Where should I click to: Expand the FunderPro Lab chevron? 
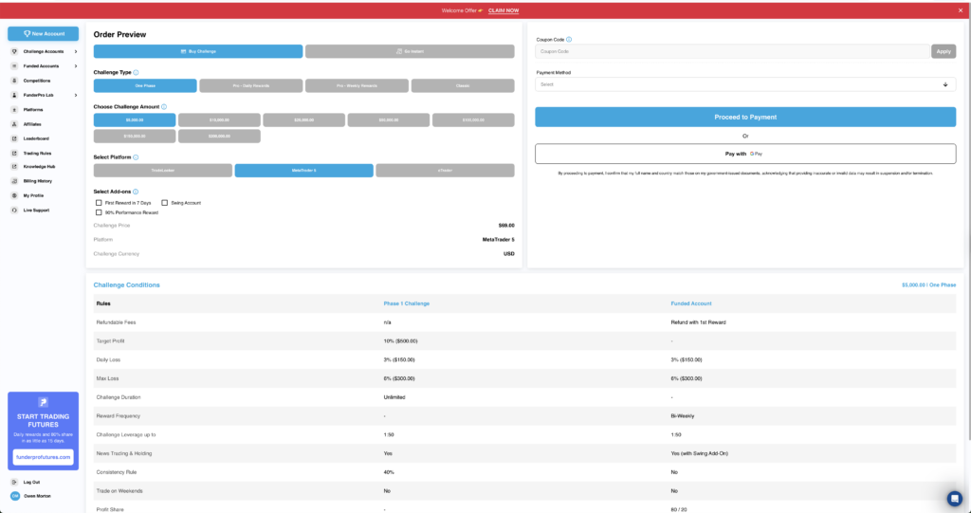[x=76, y=95]
